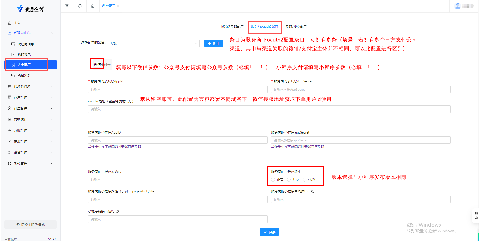
Task: Open 钱包流水 in the sidebar
Action: [24, 75]
